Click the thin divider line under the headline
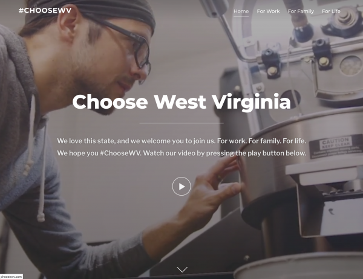 coord(181,123)
